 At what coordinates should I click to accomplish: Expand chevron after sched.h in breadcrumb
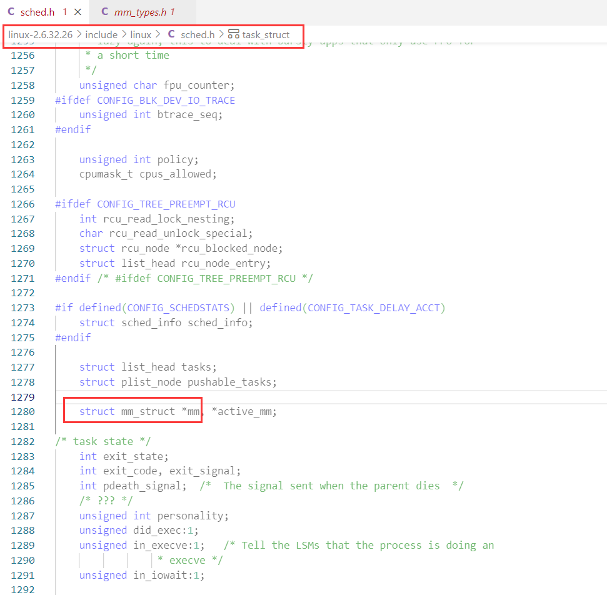(221, 35)
